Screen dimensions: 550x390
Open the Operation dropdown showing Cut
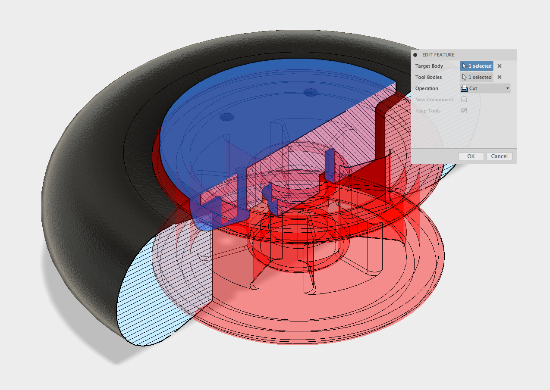coord(485,88)
